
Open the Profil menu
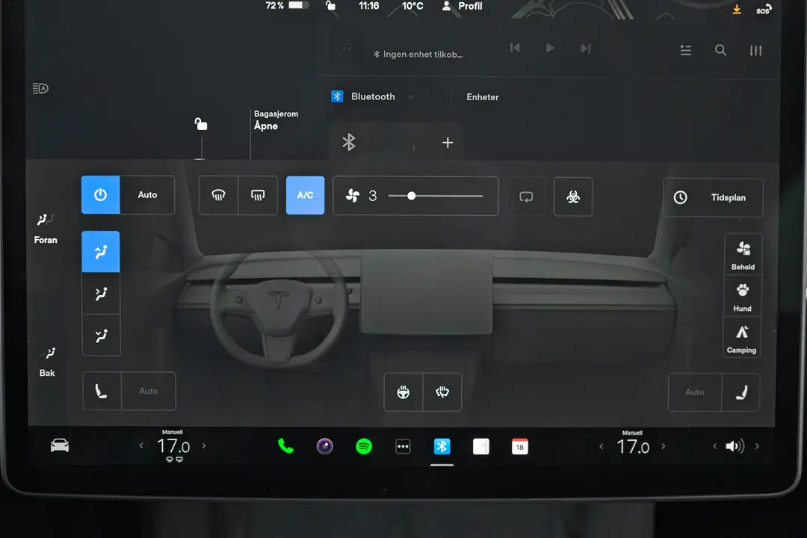461,7
